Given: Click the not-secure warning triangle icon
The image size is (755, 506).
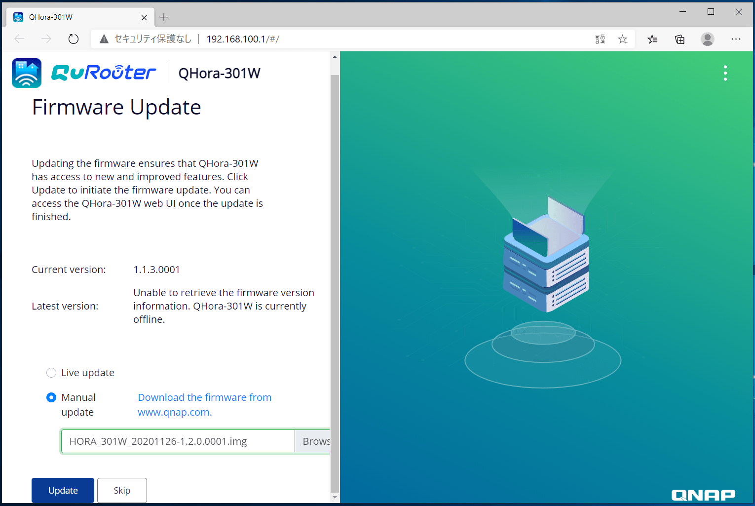Looking at the screenshot, I should click(x=104, y=39).
